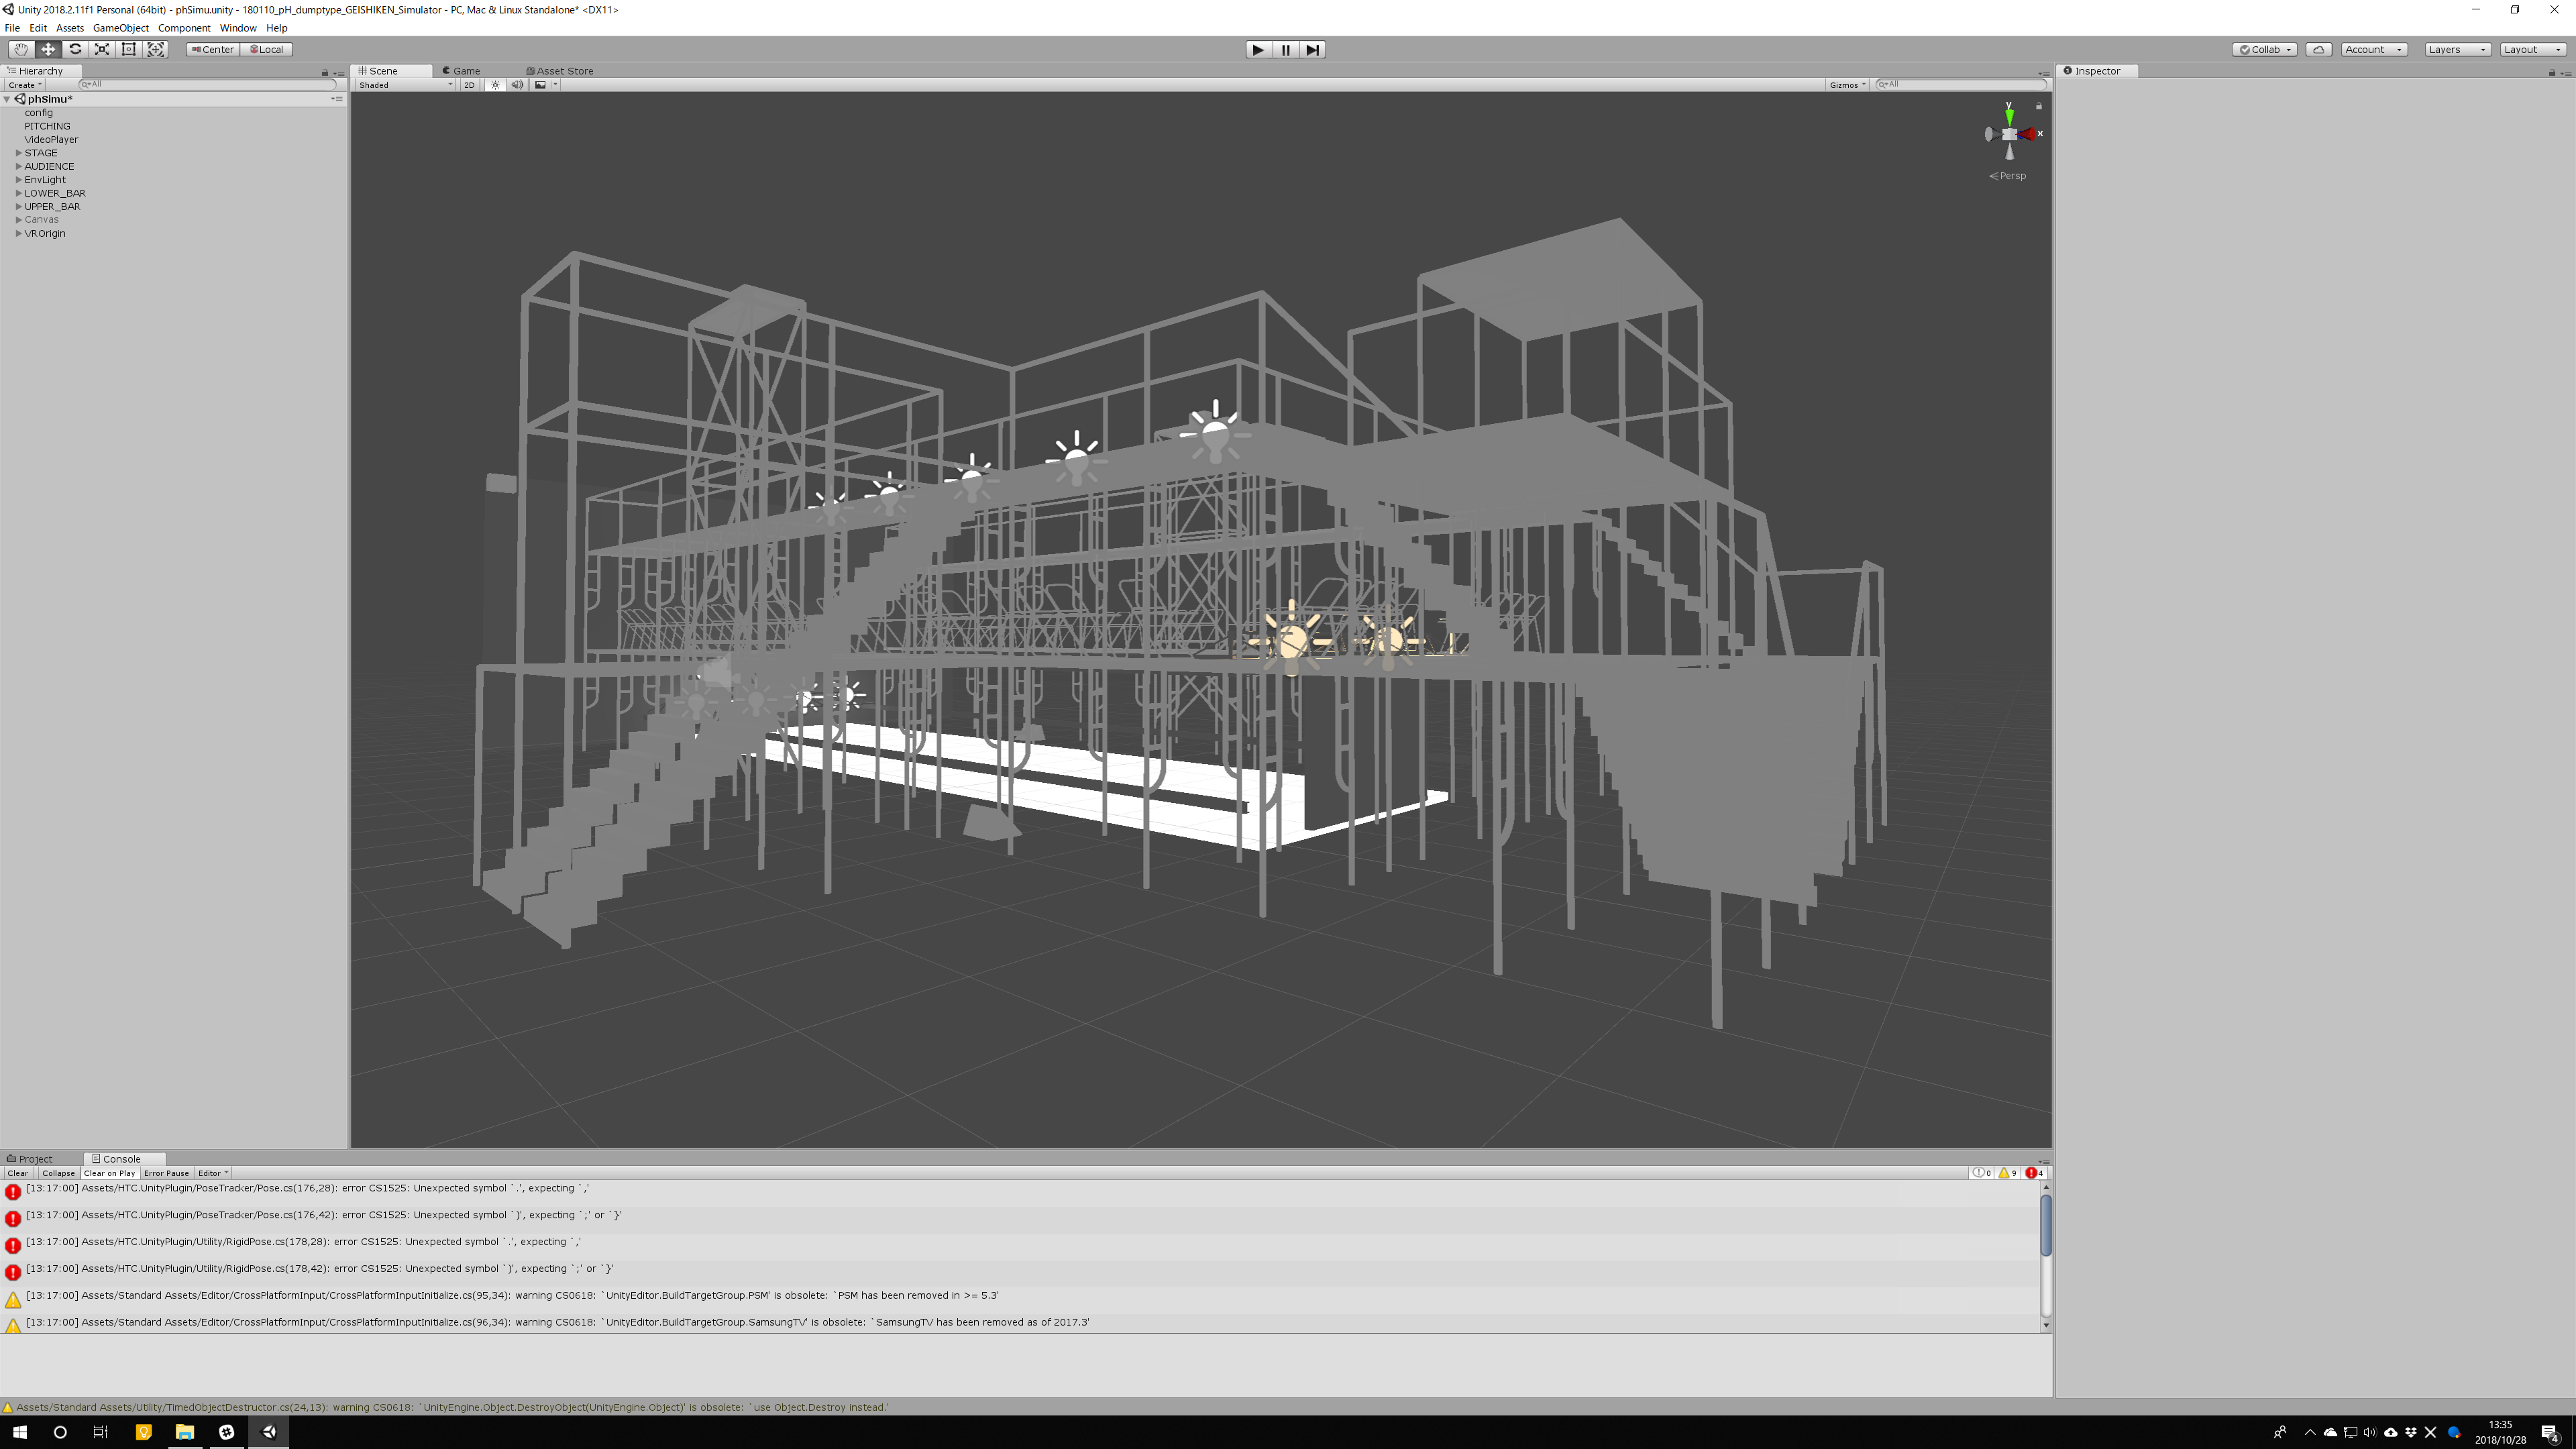Click the red X axis gizmo cone
The image size is (2576, 1449).
pos(2028,133)
